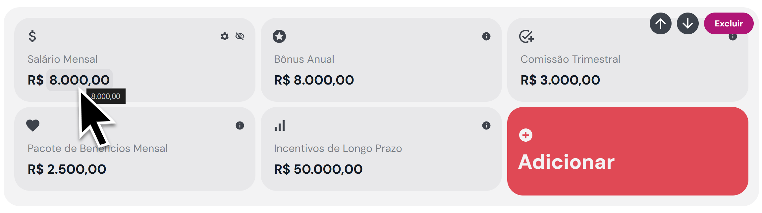Select the Comissão Trimestral R$ 3.000,00 value

pos(560,80)
